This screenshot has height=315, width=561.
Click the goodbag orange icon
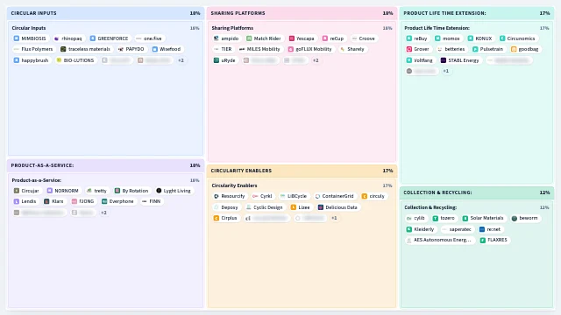point(514,49)
